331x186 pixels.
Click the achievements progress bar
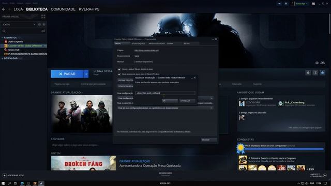pyautogui.click(x=284, y=149)
